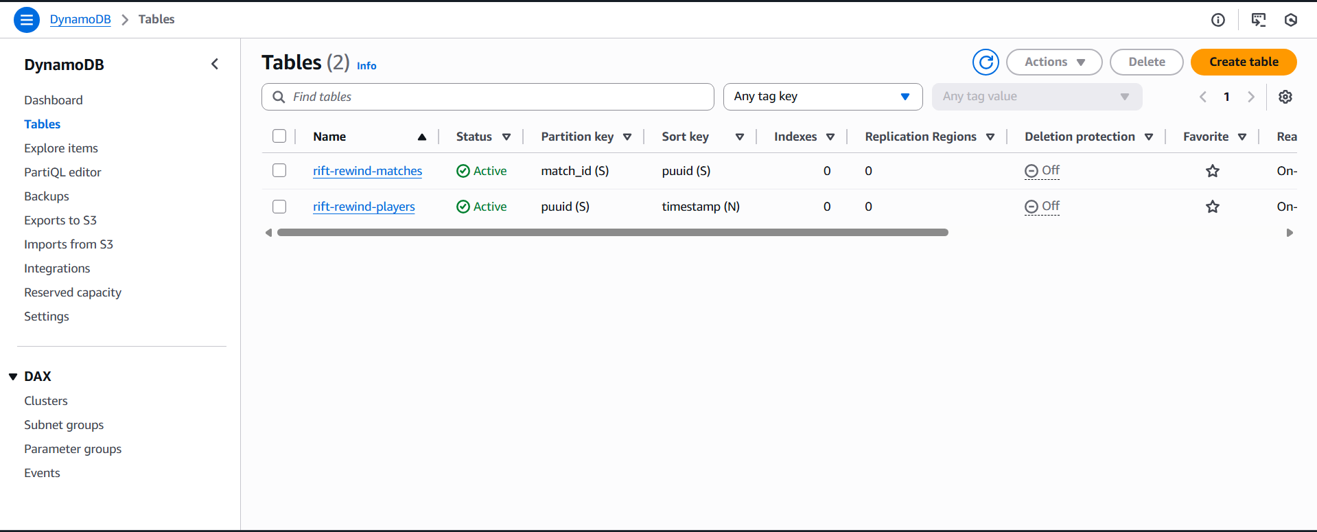Favorite the rift-rewind-players table star
Image resolution: width=1317 pixels, height=532 pixels.
[1213, 207]
